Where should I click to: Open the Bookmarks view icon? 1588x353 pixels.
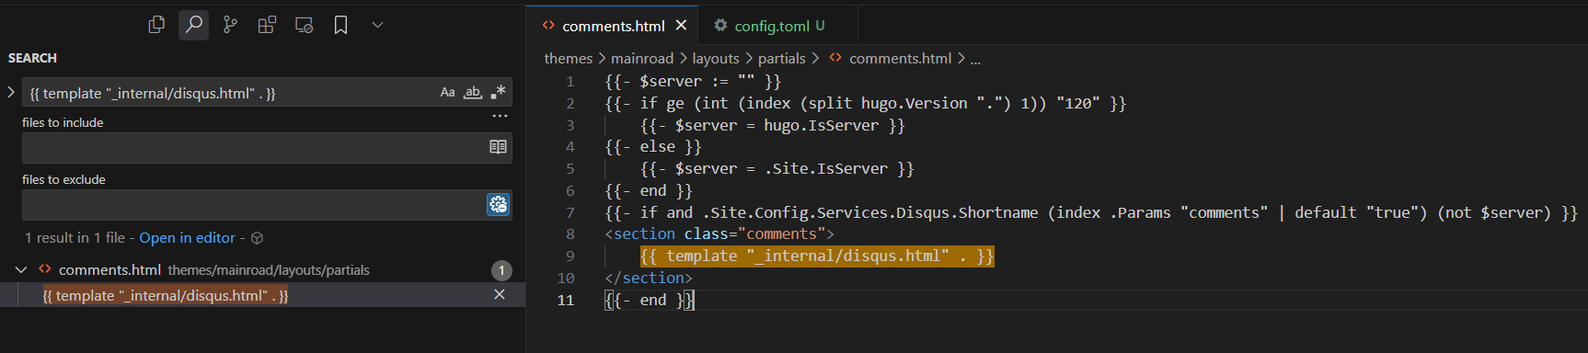click(x=340, y=25)
